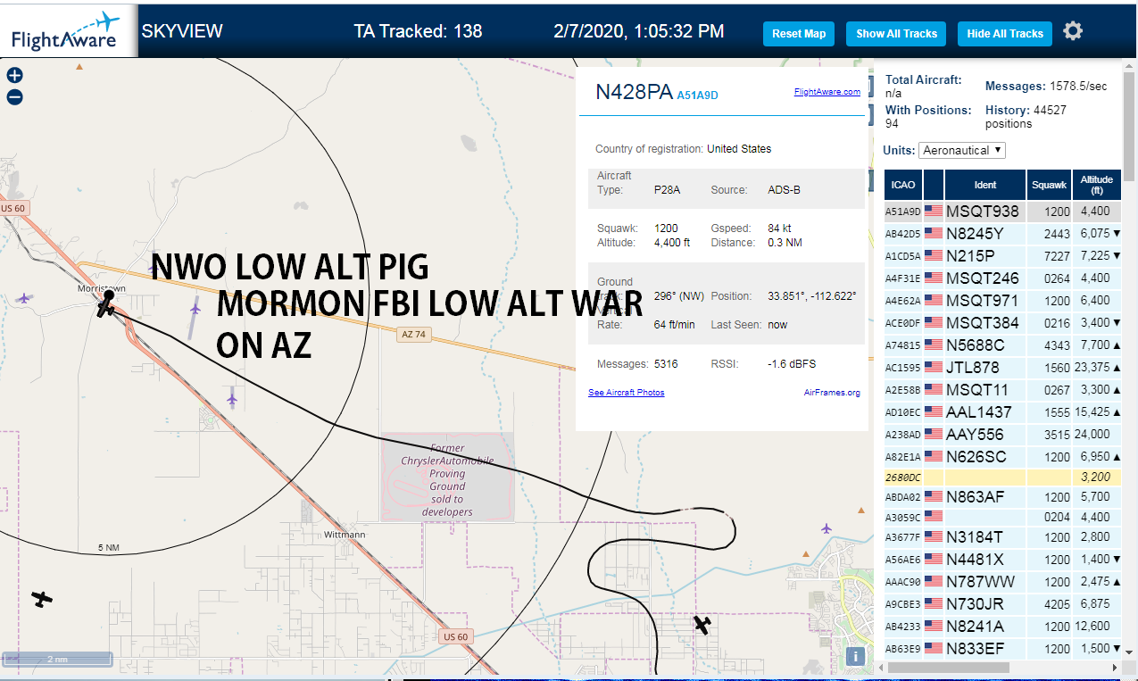Open the settings gear icon
Image resolution: width=1138 pixels, height=681 pixels.
pyautogui.click(x=1073, y=31)
